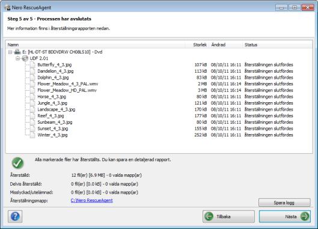Image resolution: width=318 pixels, height=229 pixels.
Task: Click the UDF 2.01 disc icon
Action: click(x=25, y=58)
